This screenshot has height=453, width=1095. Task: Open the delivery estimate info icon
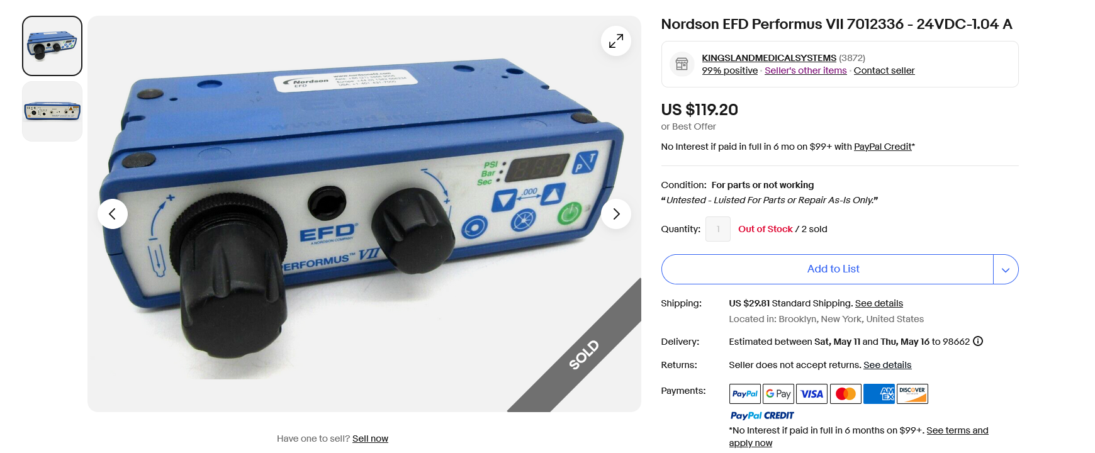point(978,342)
